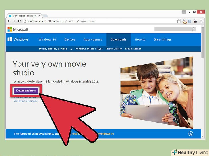
Task: Open the View system requirements link
Action: tap(26, 101)
